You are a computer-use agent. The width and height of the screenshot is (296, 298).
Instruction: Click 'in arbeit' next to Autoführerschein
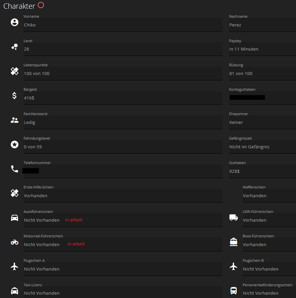click(x=73, y=219)
